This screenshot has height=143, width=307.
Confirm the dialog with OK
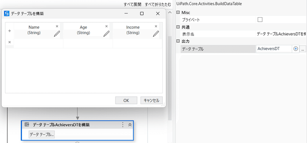pyautogui.click(x=126, y=100)
